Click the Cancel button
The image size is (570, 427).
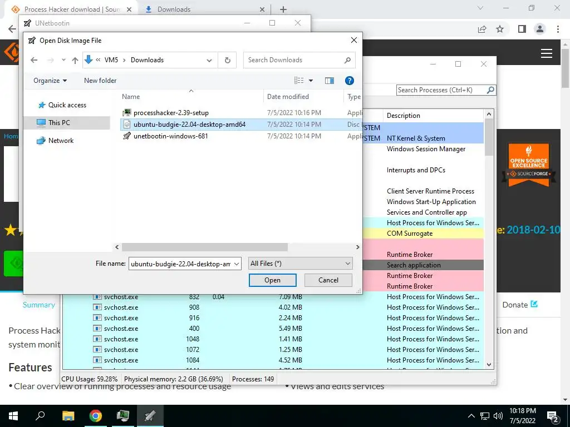(328, 280)
